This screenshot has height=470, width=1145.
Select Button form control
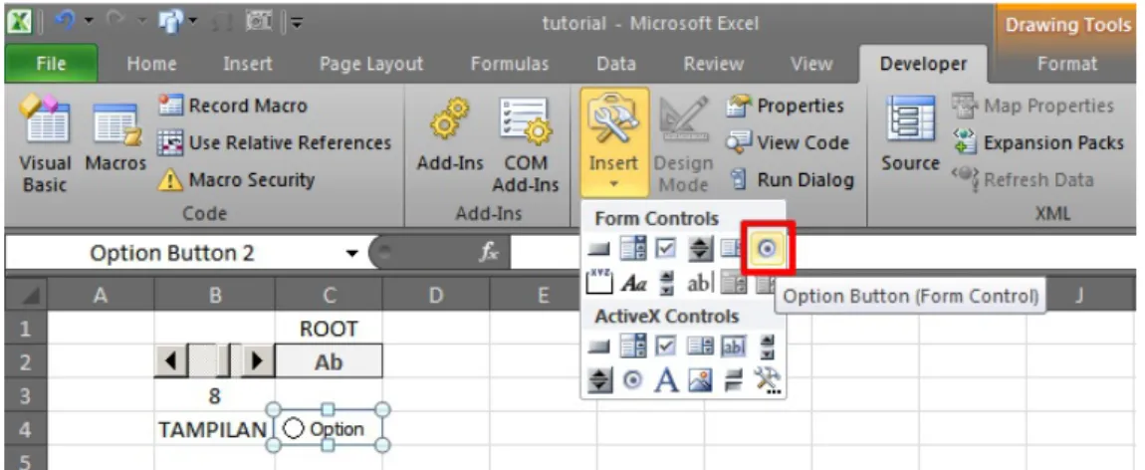599,250
